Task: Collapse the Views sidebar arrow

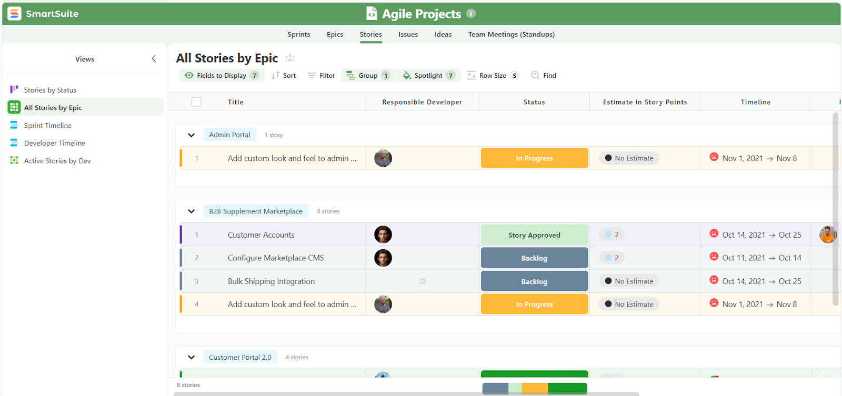Action: [x=154, y=58]
